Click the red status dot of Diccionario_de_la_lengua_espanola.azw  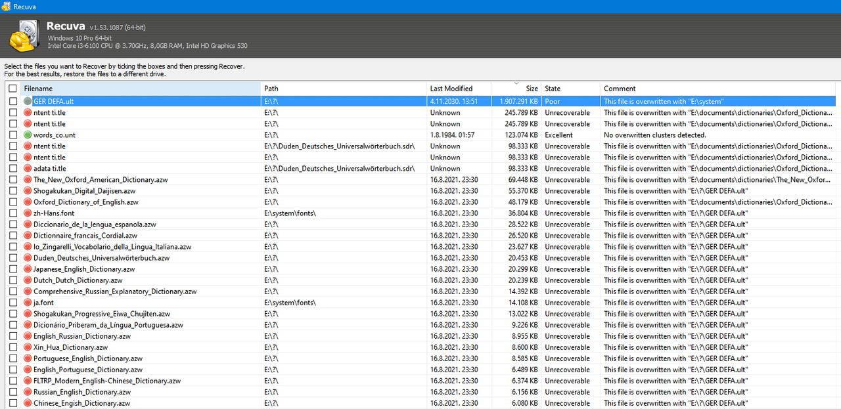pyautogui.click(x=28, y=225)
